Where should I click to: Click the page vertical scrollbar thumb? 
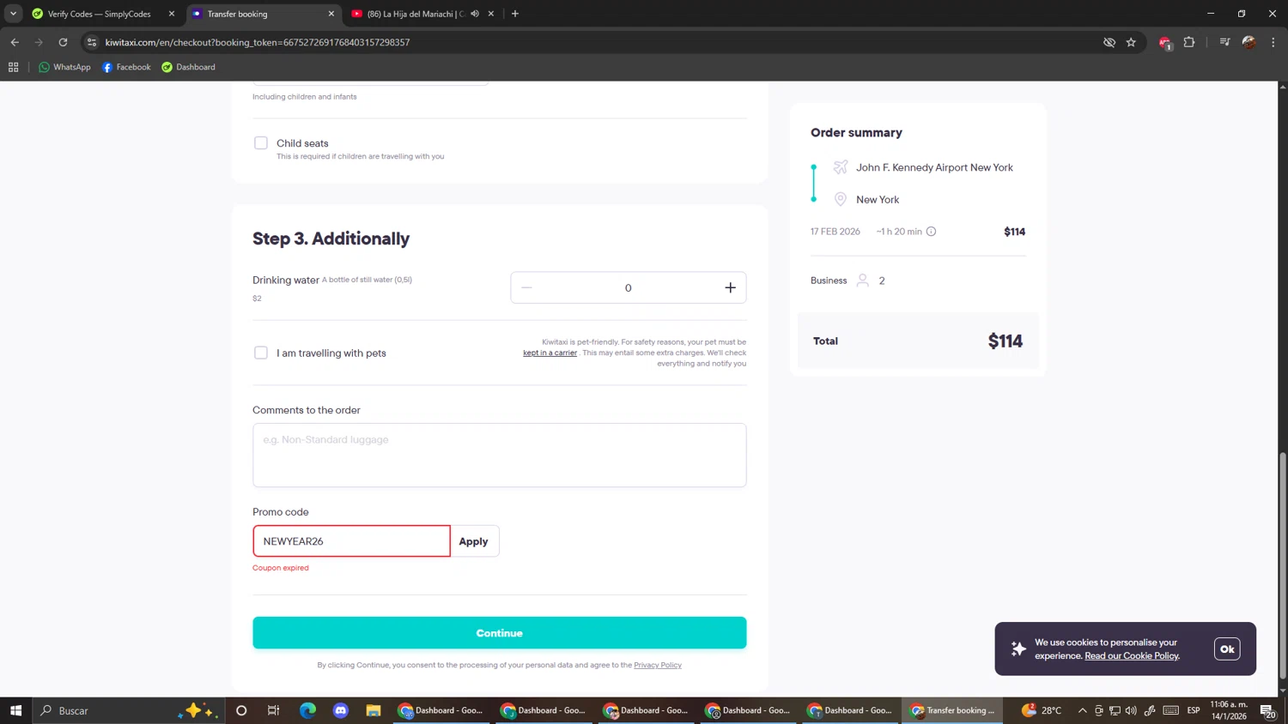coord(1283,566)
